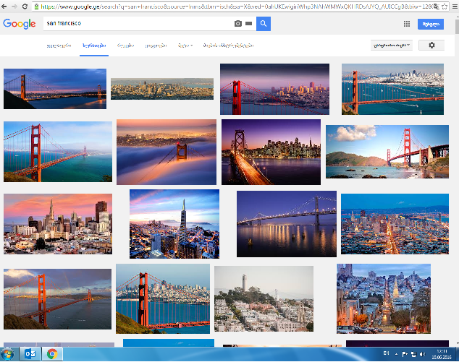Screen dimensions: 459x362
Task: Open the bridge tower emerging from fog thumbnail
Action: [x=167, y=152]
